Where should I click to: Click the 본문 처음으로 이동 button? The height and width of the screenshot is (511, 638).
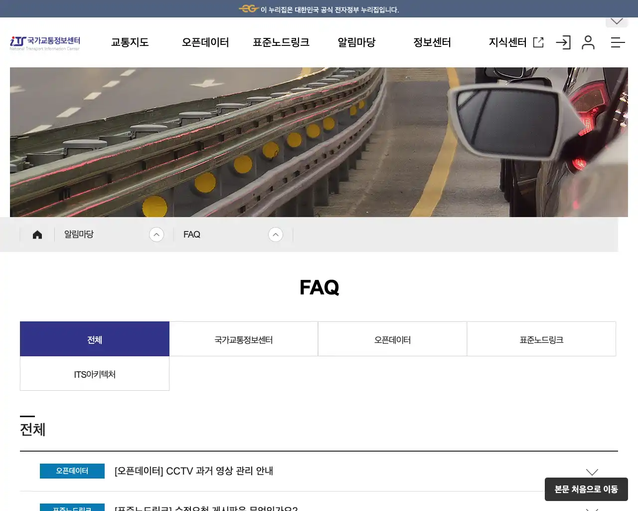click(586, 490)
